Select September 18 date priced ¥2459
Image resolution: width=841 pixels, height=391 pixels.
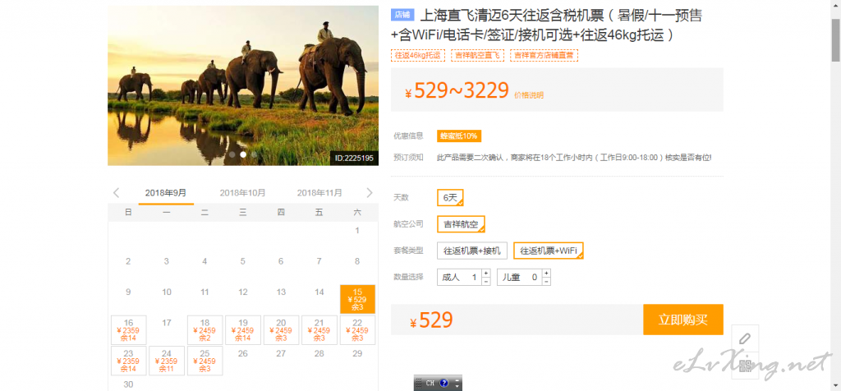[x=205, y=329]
